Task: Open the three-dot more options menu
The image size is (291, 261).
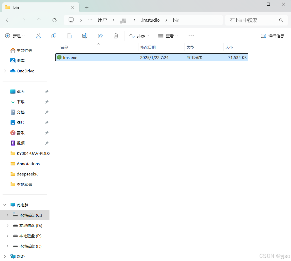Action: [x=191, y=36]
